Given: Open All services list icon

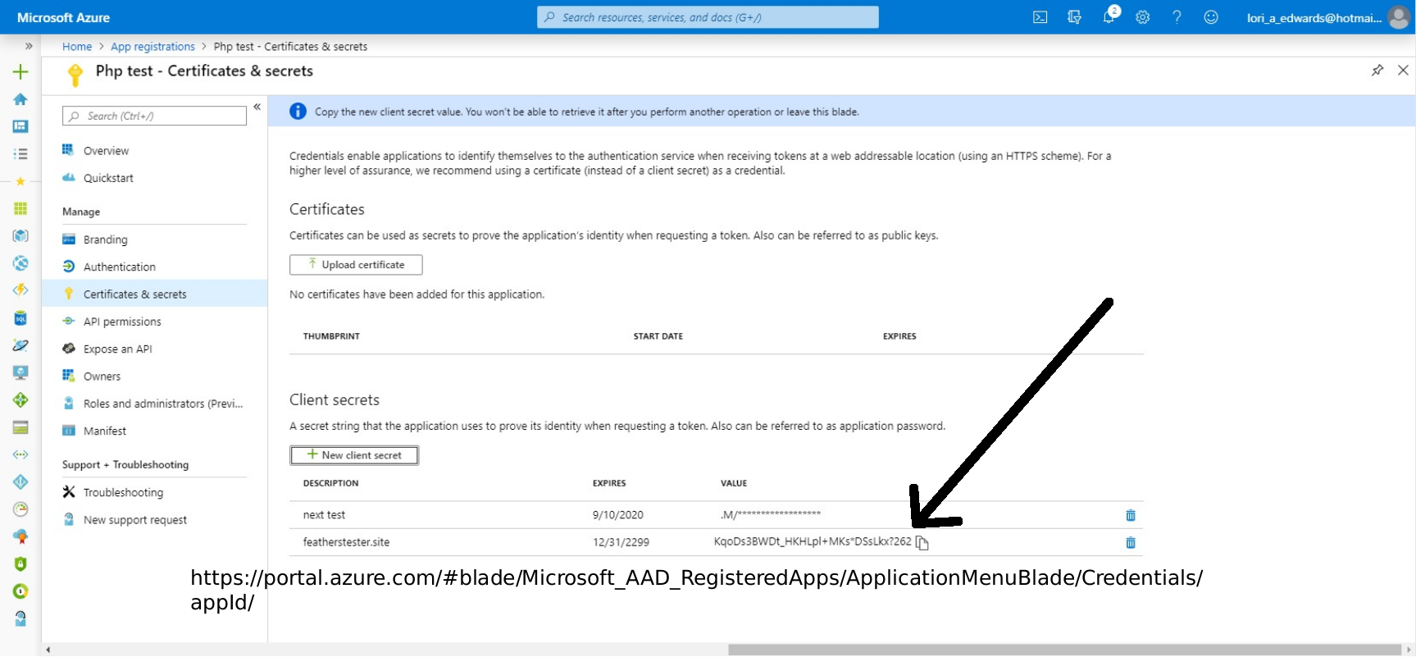Looking at the screenshot, I should 20,153.
